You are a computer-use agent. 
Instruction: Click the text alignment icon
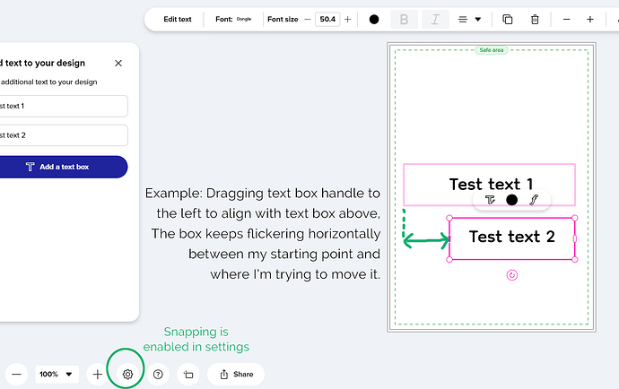(463, 20)
